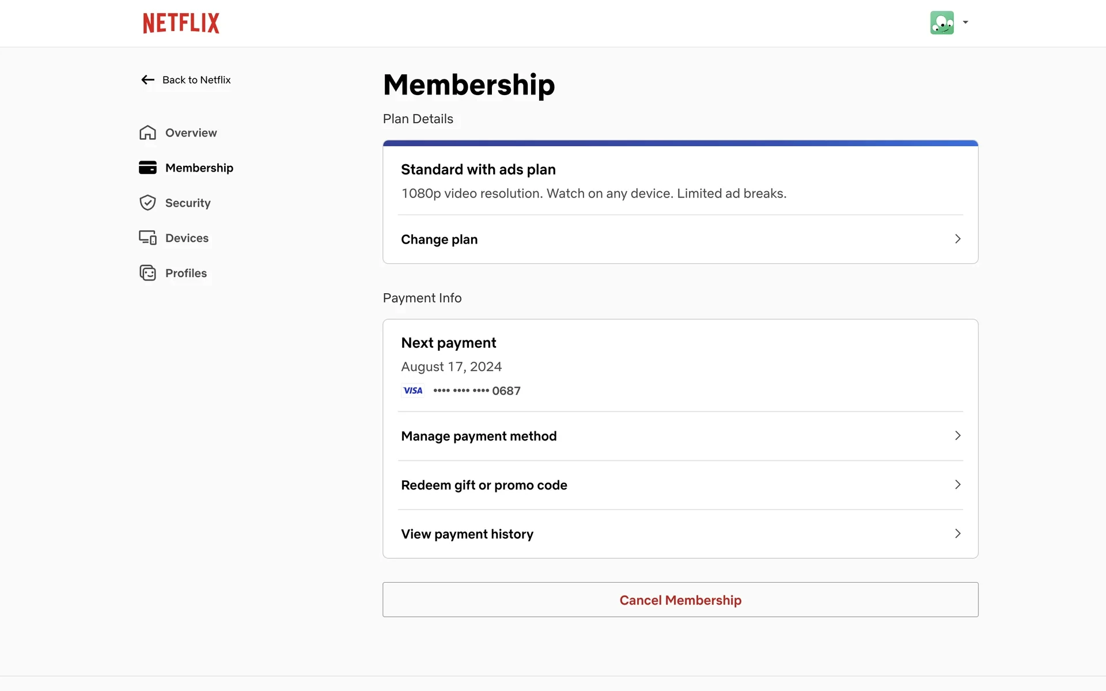Viewport: 1106px width, 691px height.
Task: Click chevron beside View payment history
Action: 957,534
